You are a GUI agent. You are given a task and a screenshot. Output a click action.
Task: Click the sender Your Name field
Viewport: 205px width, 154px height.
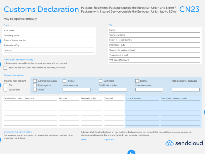49,30
